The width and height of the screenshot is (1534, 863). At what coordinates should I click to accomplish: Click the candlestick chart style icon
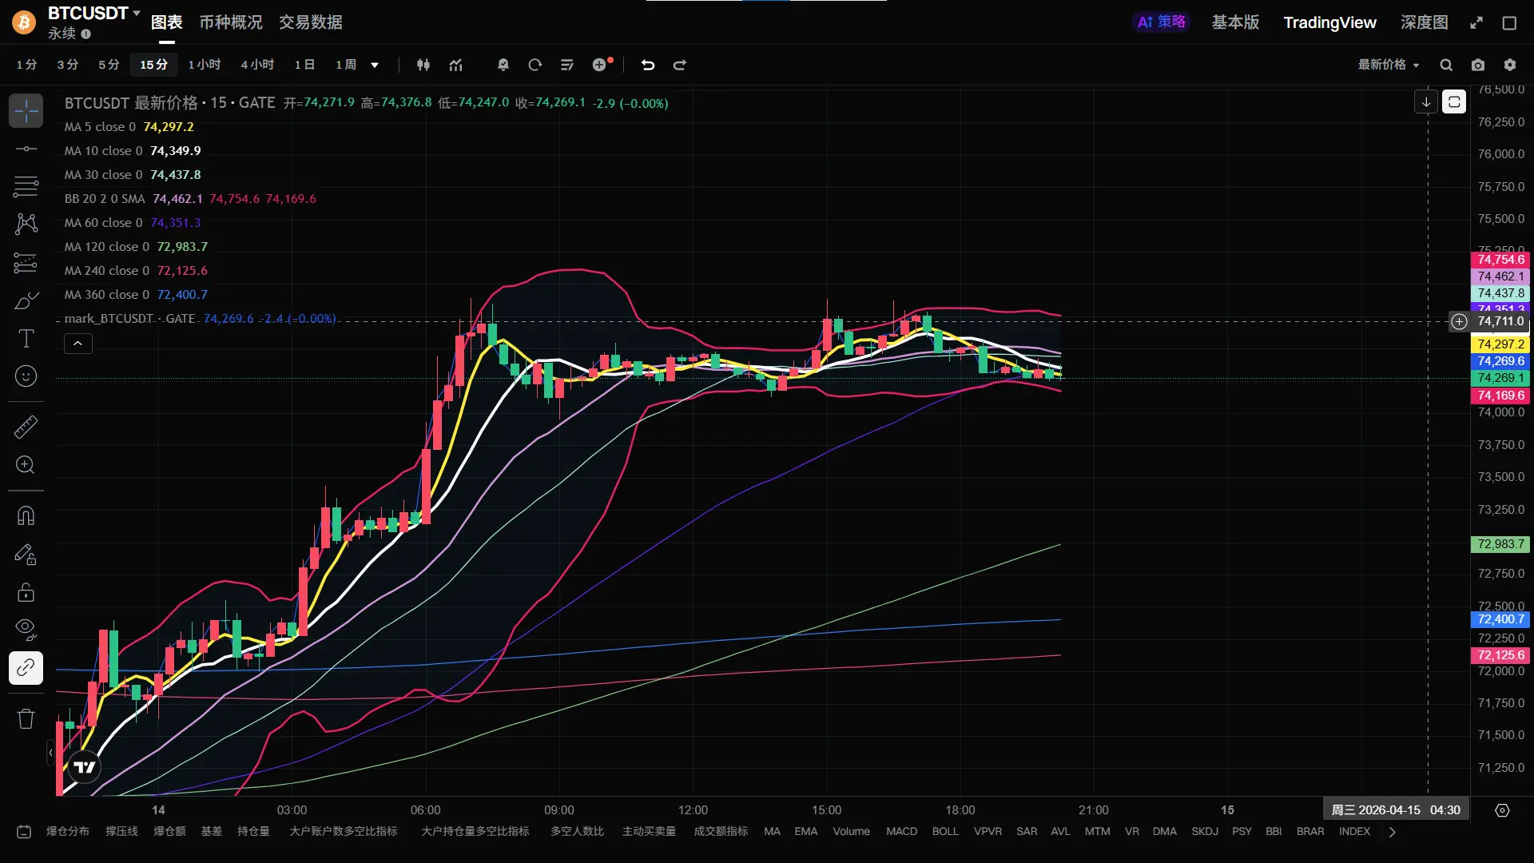point(423,65)
